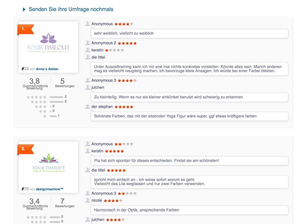Click design number #70 label
Image resolution: width=303 pixels, height=224 pixels.
point(25,189)
